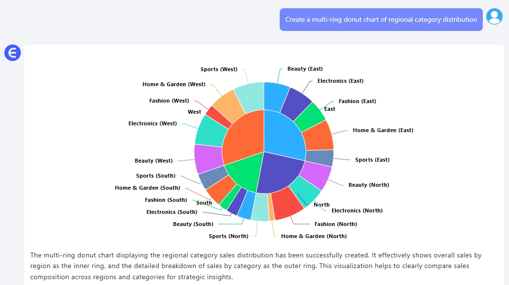509x285 pixels.
Task: Click the Sports (East) label text
Action: 372,160
